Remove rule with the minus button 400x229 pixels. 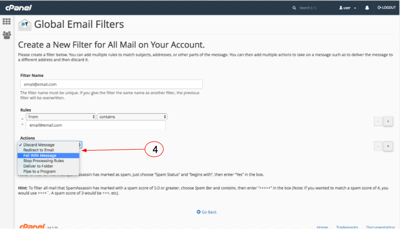[x=378, y=121]
